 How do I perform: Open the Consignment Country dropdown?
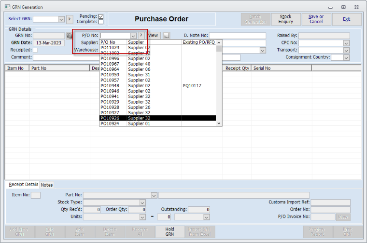pyautogui.click(x=346, y=57)
